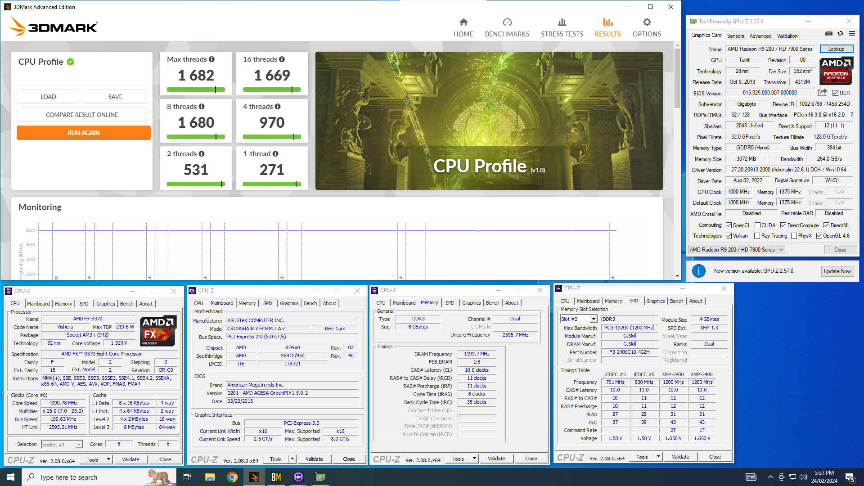Open Google Chrome from the taskbar
Image resolution: width=864 pixels, height=486 pixels.
click(x=232, y=477)
